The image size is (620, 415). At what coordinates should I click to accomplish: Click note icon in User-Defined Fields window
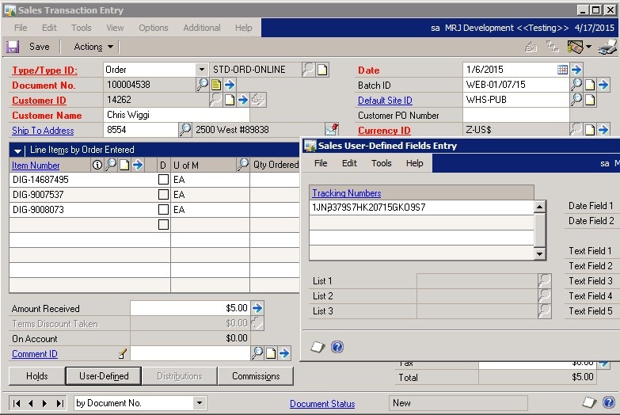317,347
